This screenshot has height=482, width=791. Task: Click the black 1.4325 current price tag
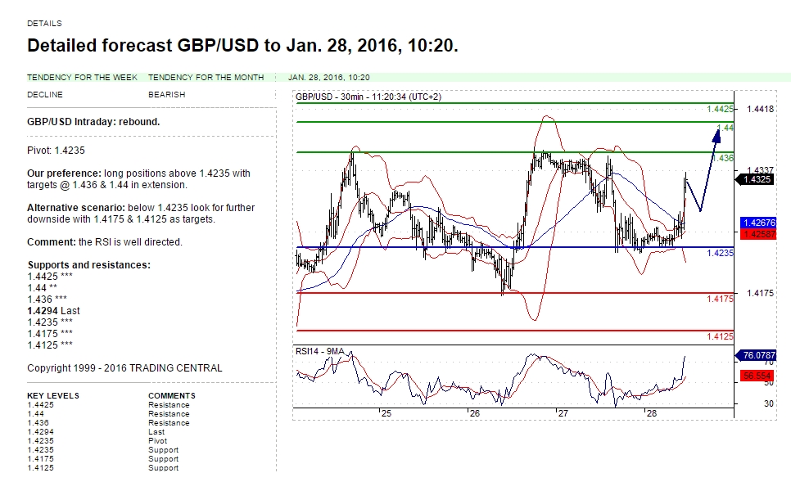tap(756, 179)
